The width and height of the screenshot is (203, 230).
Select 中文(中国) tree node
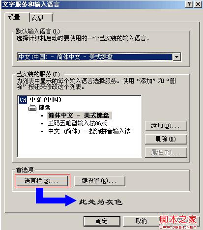click(x=45, y=100)
